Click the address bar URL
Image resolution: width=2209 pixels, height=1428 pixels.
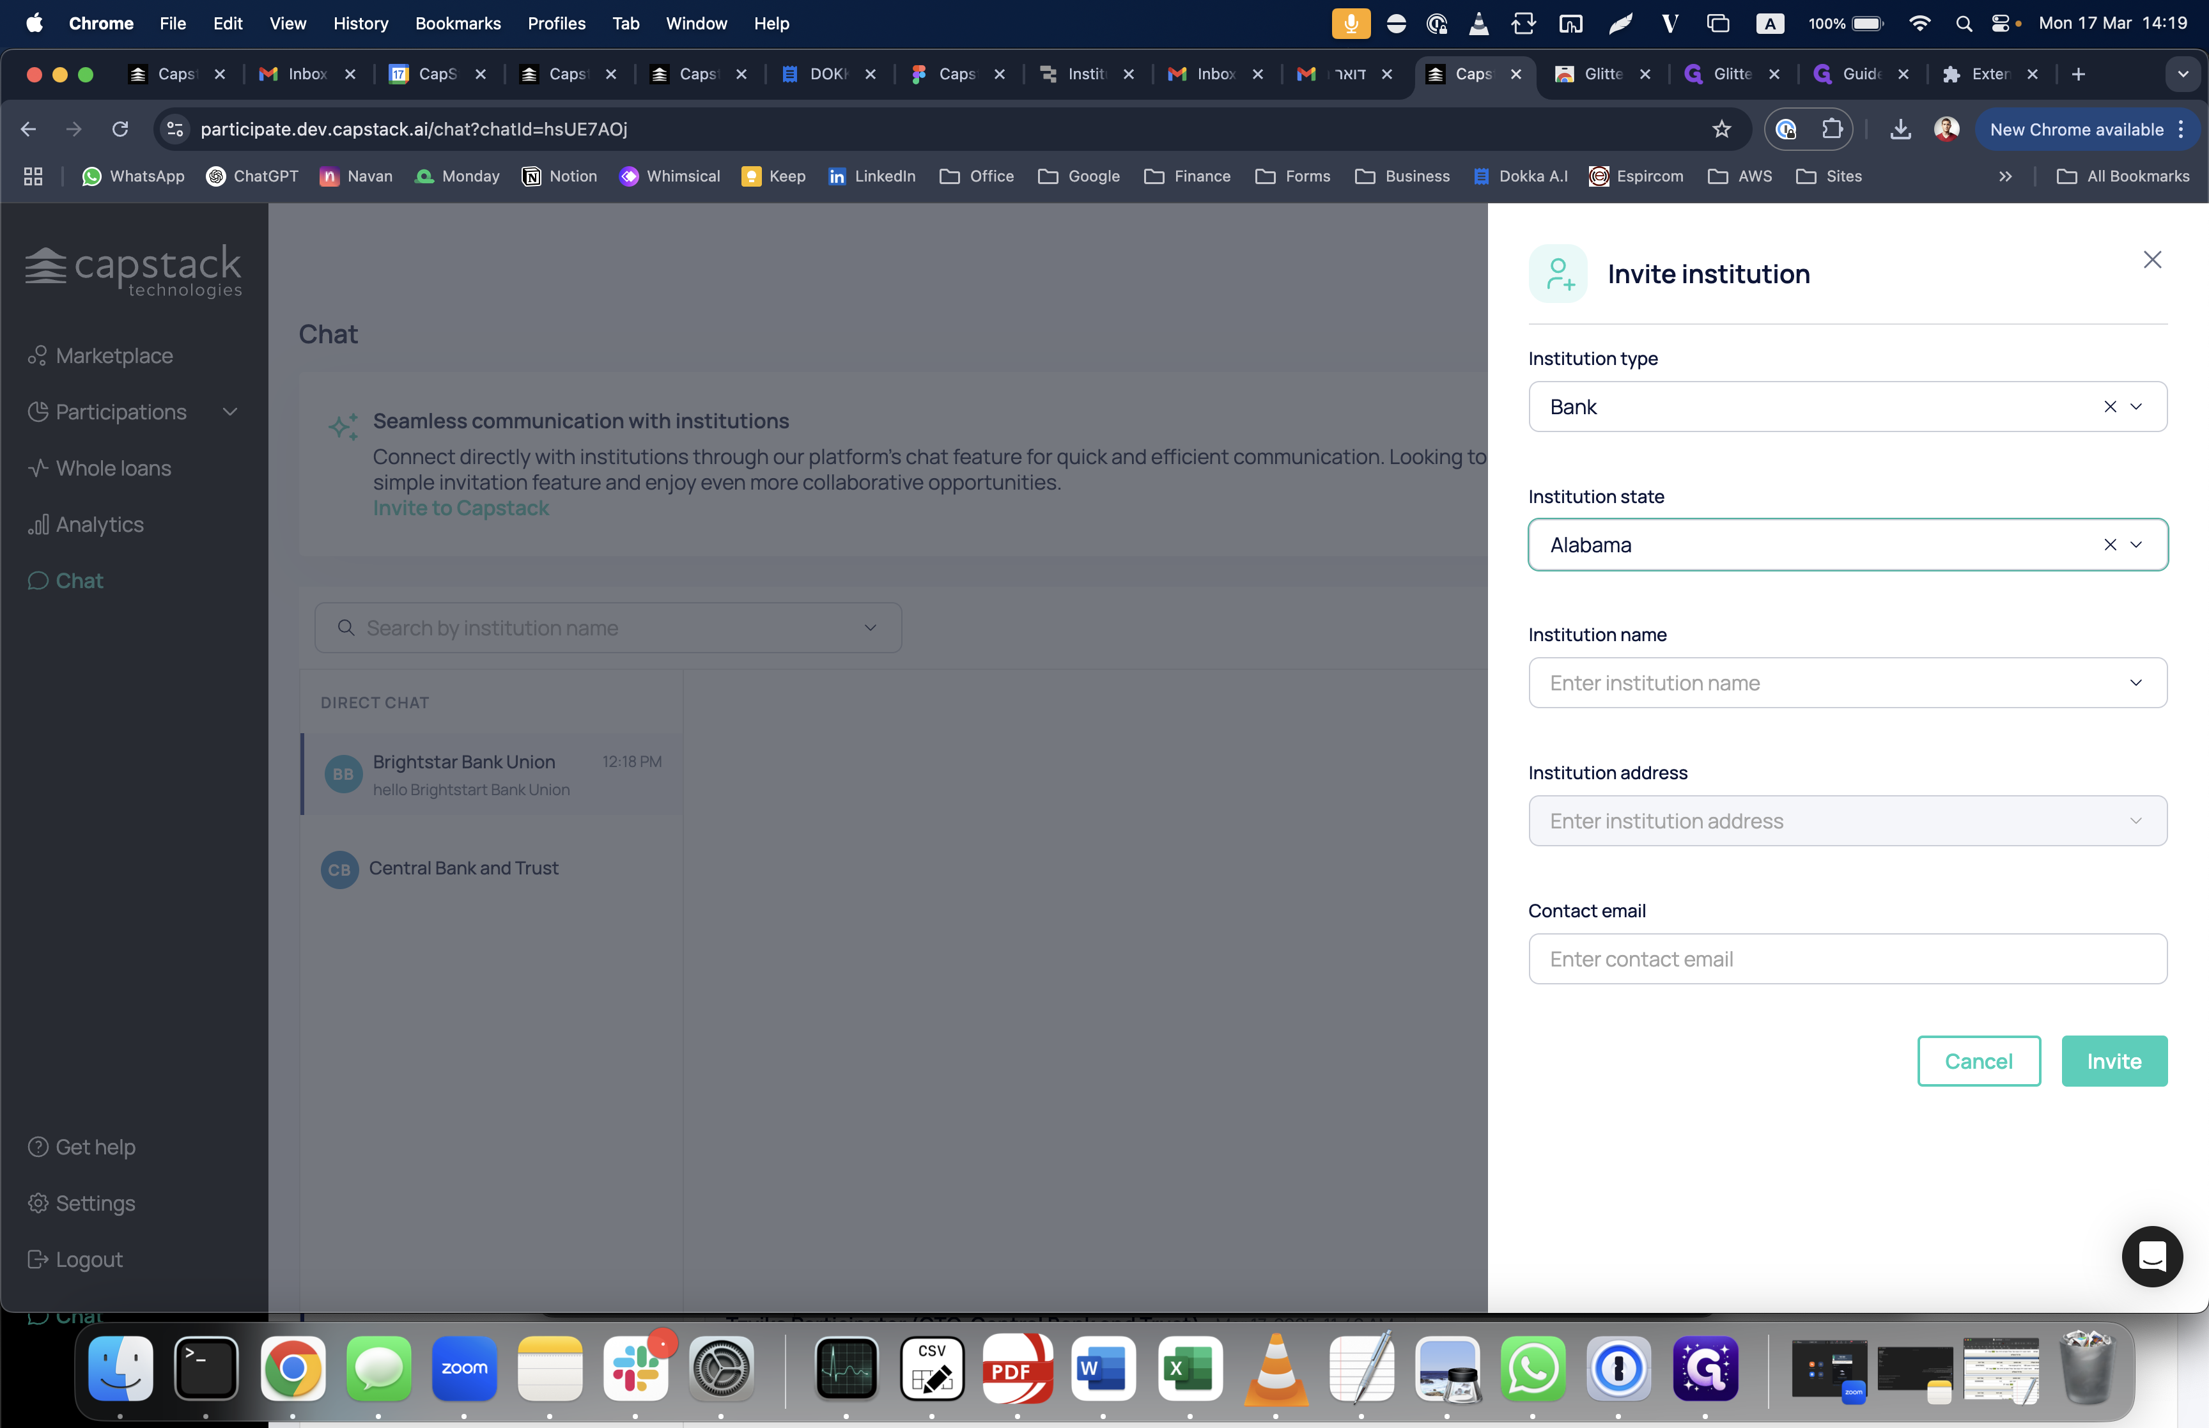click(414, 129)
